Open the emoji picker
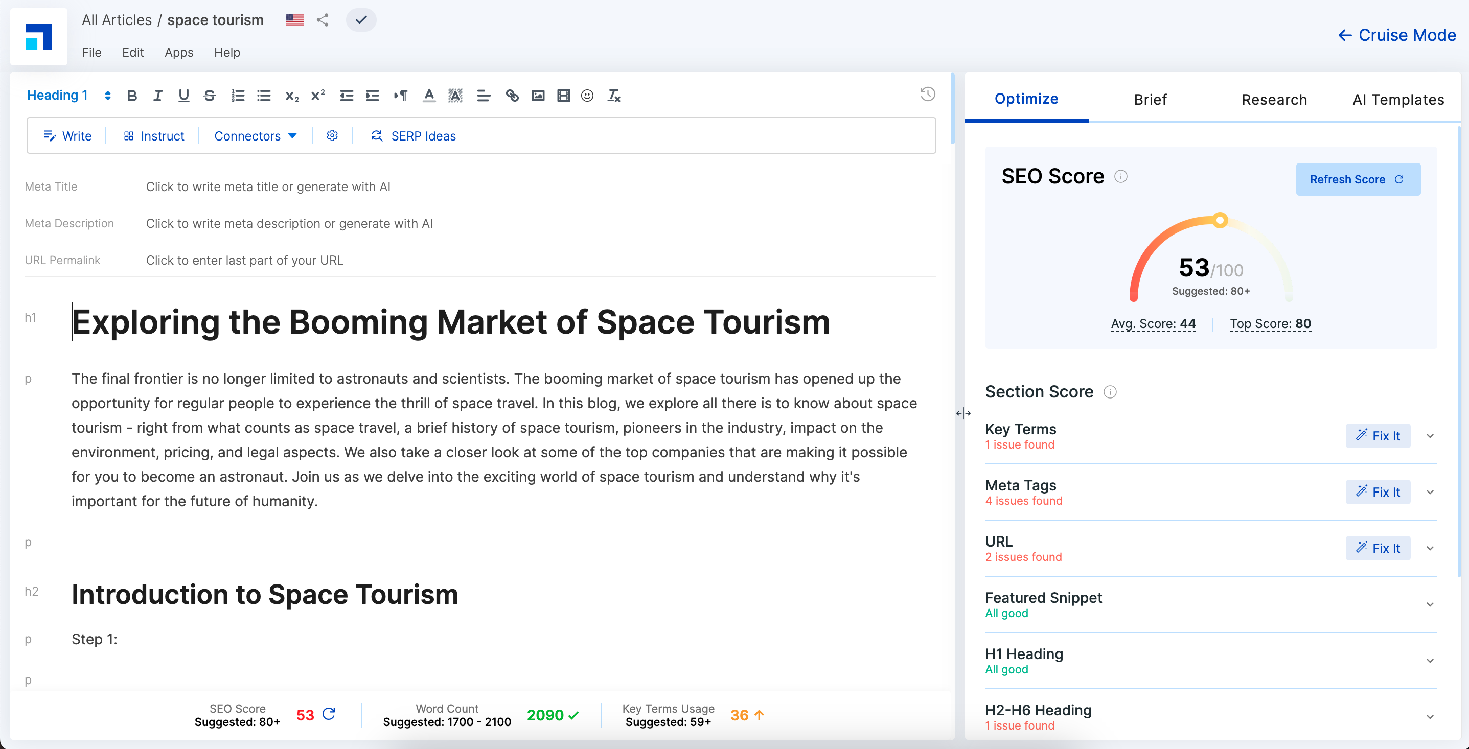Screen dimensions: 1469x749 coord(587,96)
